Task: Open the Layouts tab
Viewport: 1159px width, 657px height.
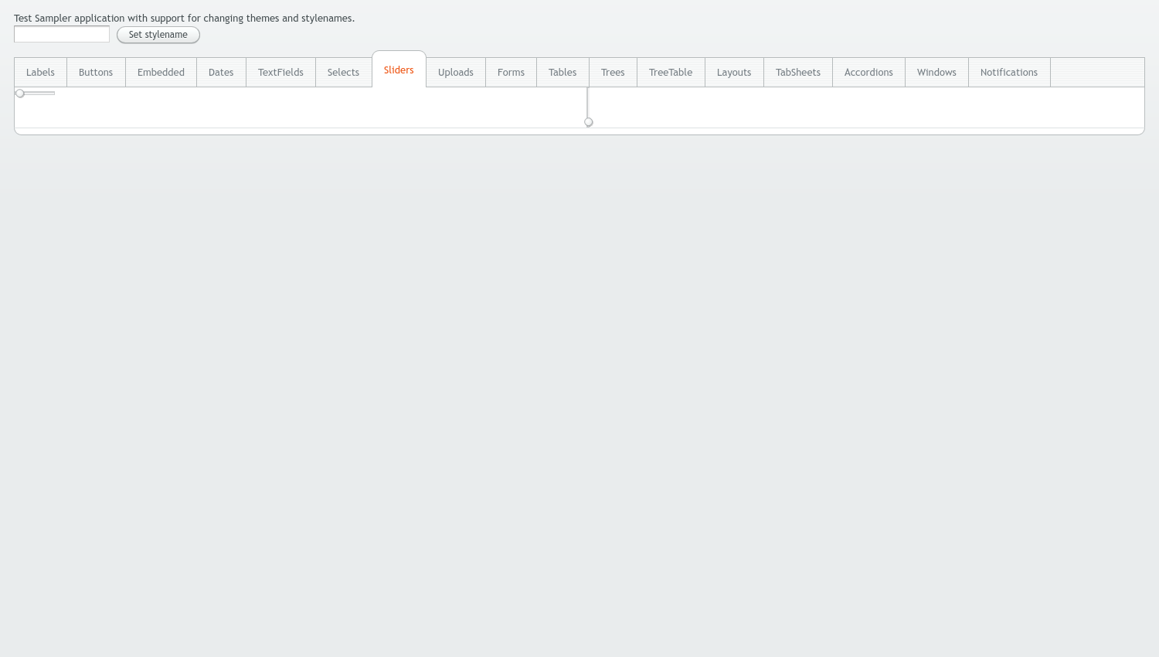Action: pos(734,73)
